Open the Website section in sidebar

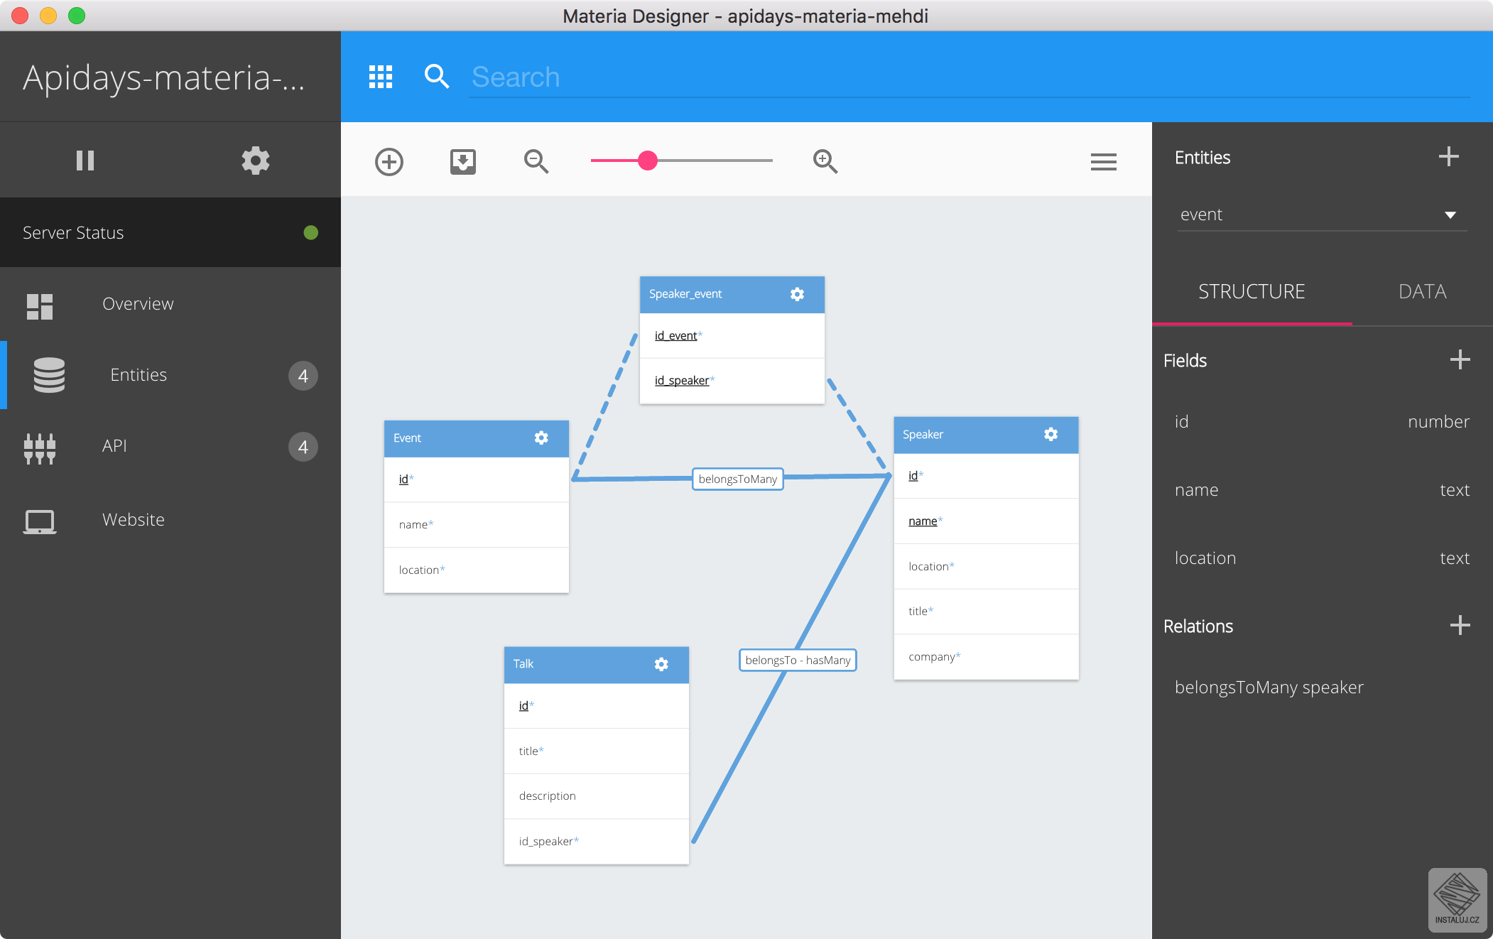tap(133, 520)
